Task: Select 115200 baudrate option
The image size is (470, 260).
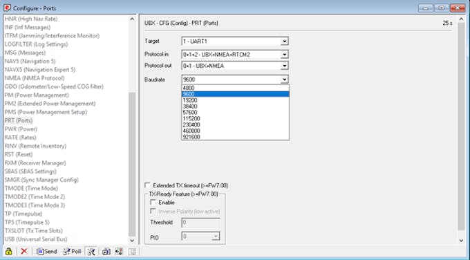Action: (x=235, y=118)
